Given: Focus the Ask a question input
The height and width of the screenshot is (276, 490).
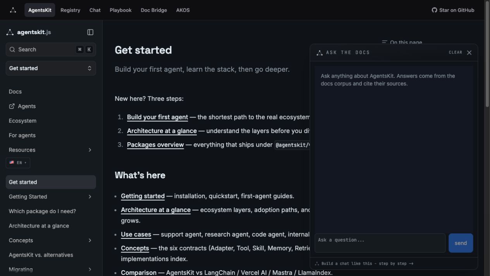Looking at the screenshot, I should pos(380,243).
